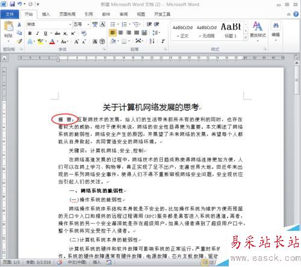Open the font name 宋体 dropdown
Viewport: 301px width, 267px height.
pos(70,25)
